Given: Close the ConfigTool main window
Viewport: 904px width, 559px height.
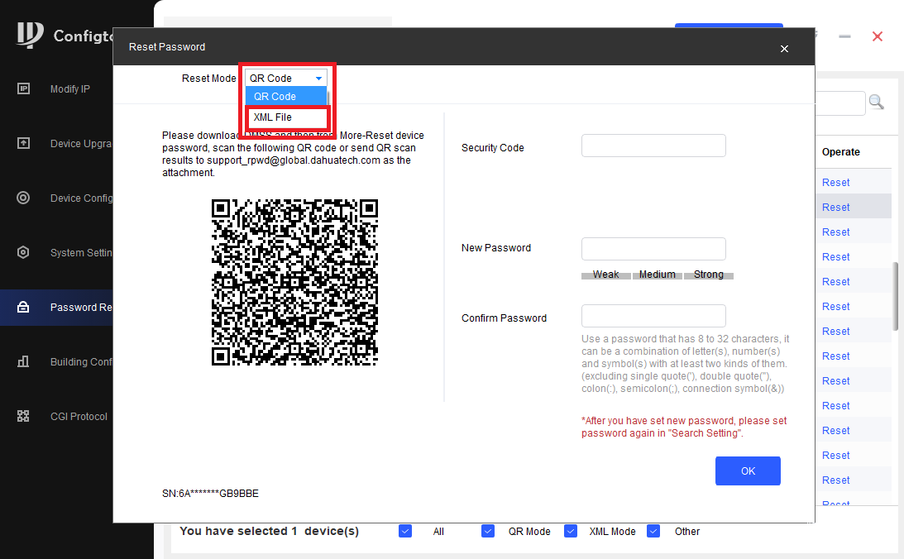Looking at the screenshot, I should pyautogui.click(x=878, y=36).
